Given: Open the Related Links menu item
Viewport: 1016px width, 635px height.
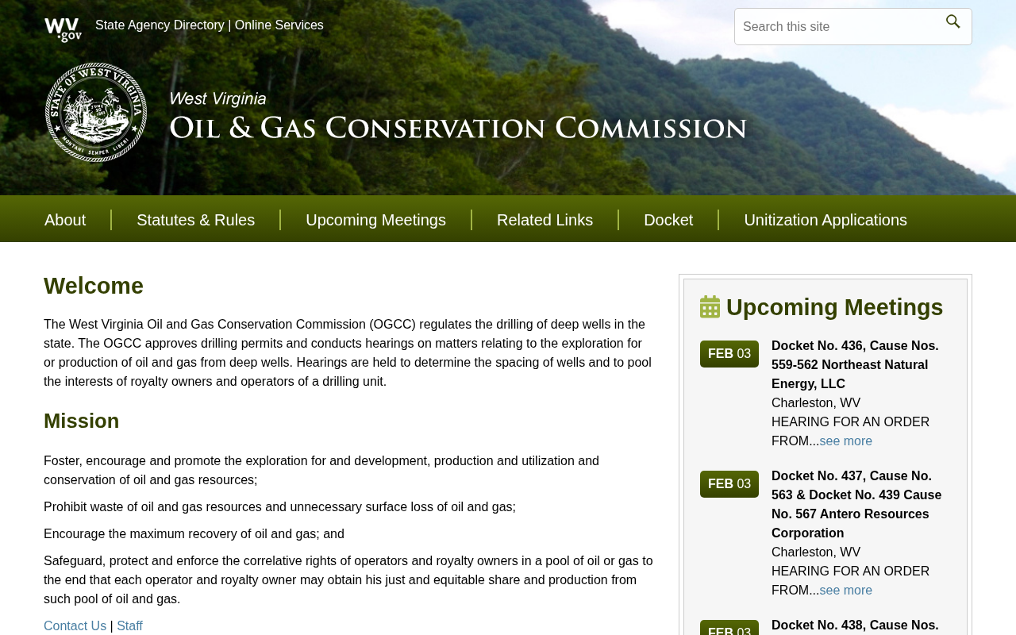Looking at the screenshot, I should [x=545, y=220].
